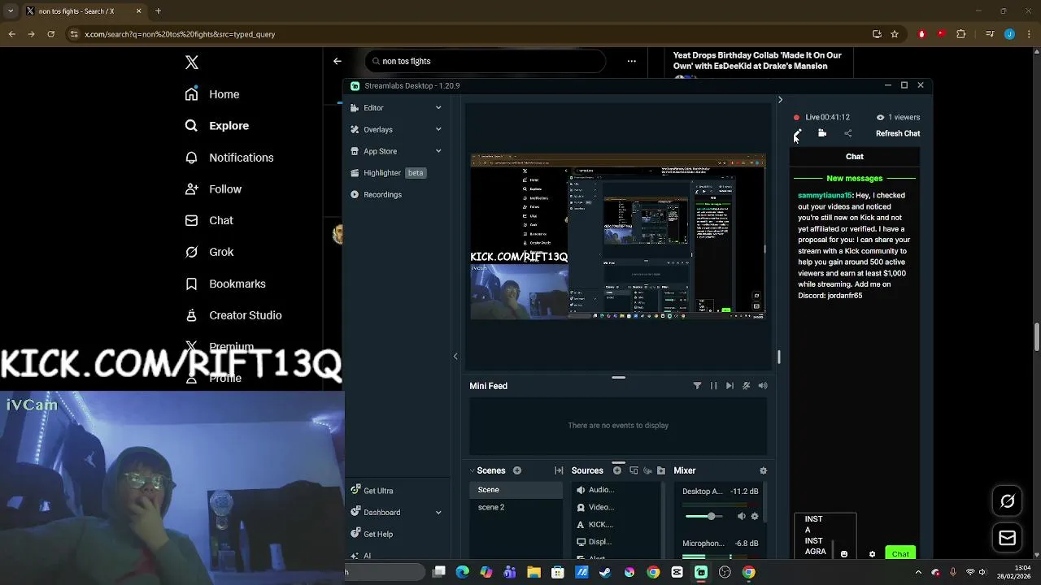Viewport: 1041px width, 585px height.
Task: Share the stream link icon
Action: coord(847,133)
